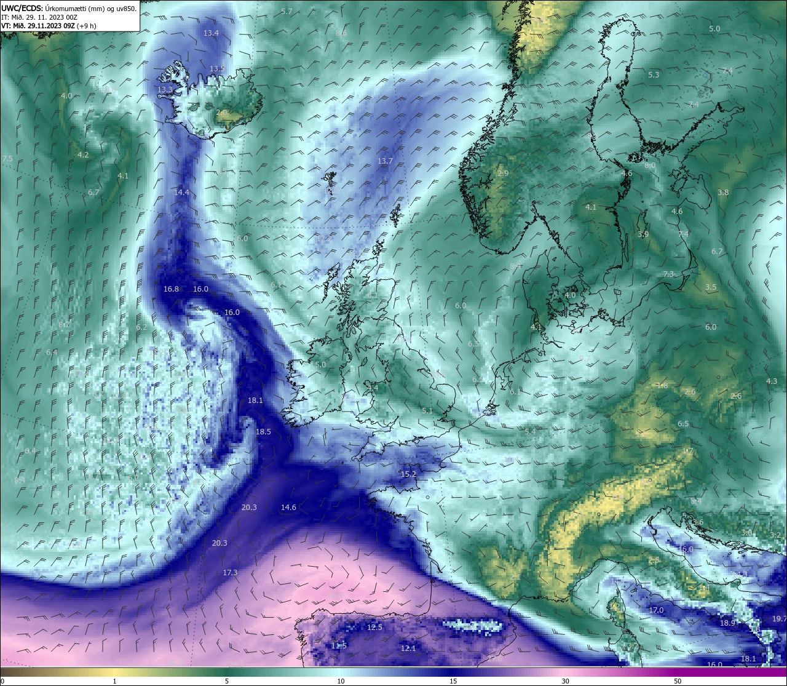Image resolution: width=787 pixels, height=686 pixels.
Task: Click the 6.4 value over the Atlantic
Action: click(x=52, y=352)
